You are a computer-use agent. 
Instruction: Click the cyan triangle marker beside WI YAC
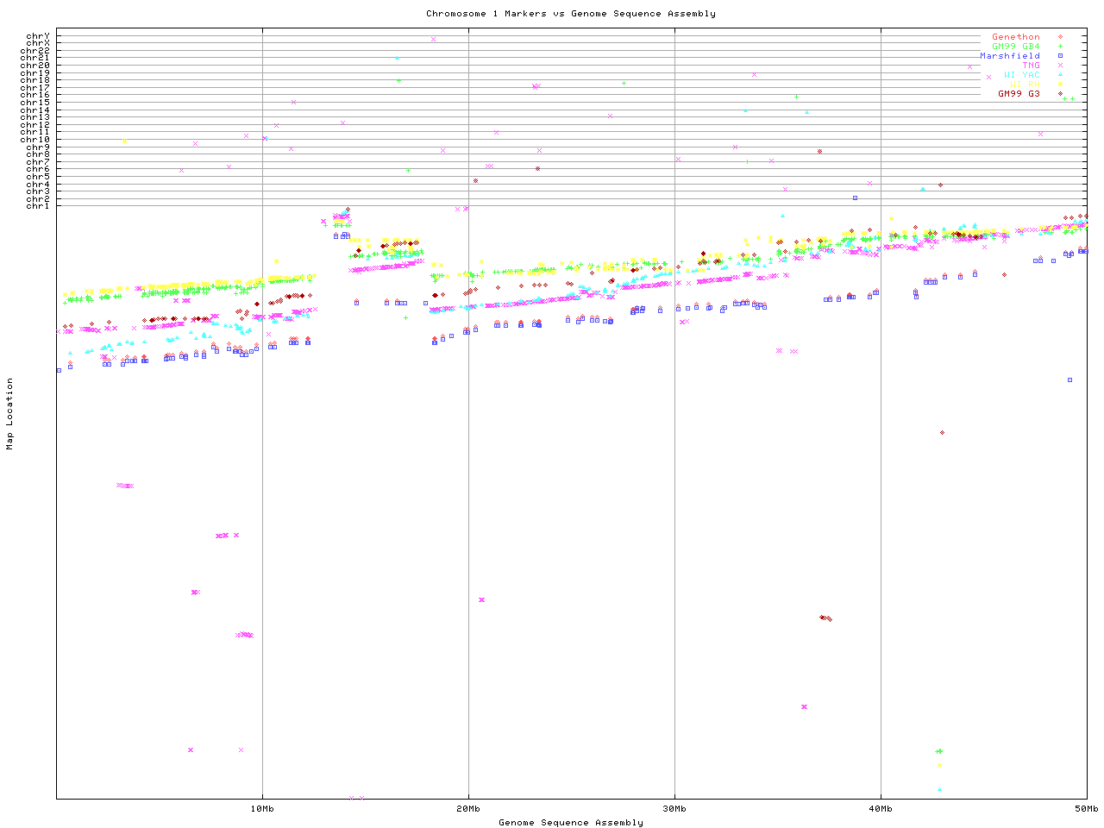click(1060, 75)
